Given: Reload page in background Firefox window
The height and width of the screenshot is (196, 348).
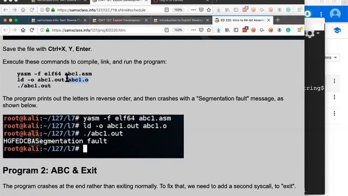Looking at the screenshot, I should (x=32, y=10).
